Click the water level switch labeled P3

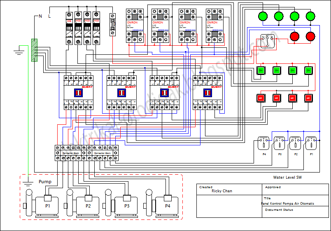click(x=279, y=143)
